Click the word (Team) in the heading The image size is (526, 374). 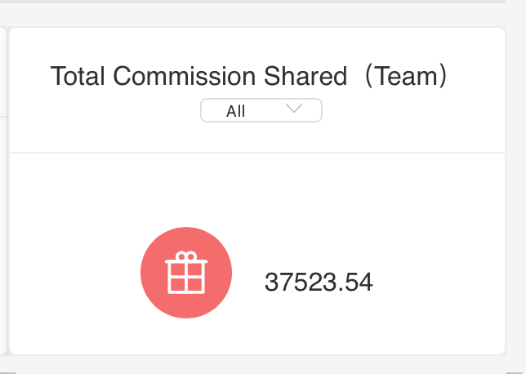[406, 76]
